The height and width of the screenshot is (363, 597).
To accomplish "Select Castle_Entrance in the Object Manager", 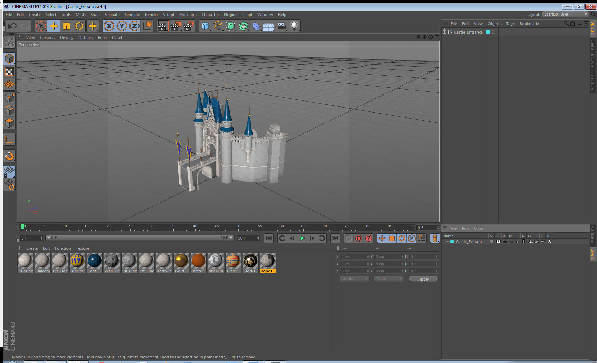I will pyautogui.click(x=468, y=32).
